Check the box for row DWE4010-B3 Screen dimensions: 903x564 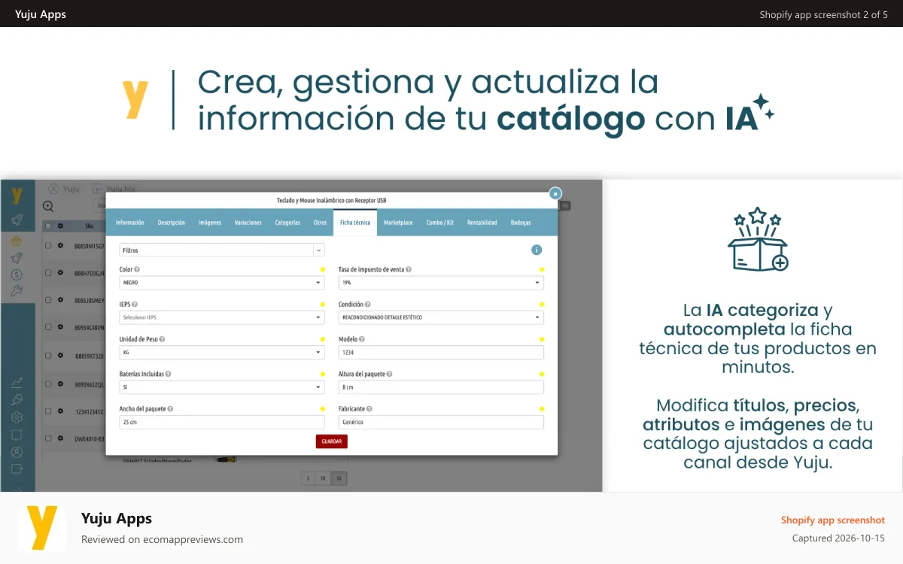49,438
